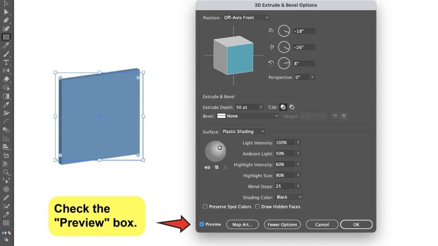Uncheck the Preview box
The height and width of the screenshot is (246, 438).
click(201, 224)
